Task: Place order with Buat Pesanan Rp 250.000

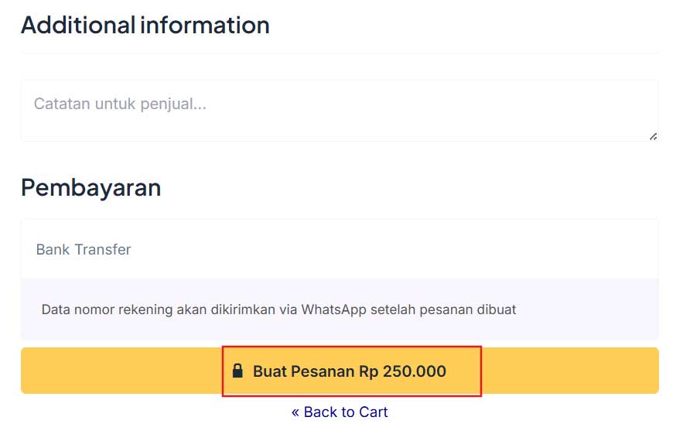Action: click(x=340, y=371)
